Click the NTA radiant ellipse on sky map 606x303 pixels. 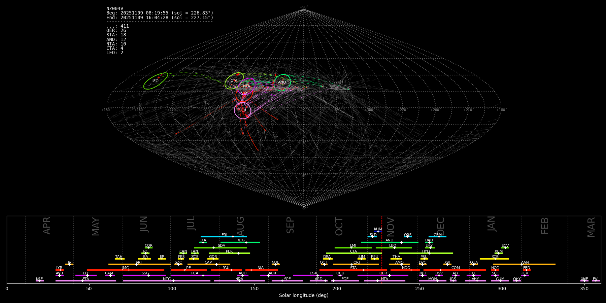(x=246, y=86)
